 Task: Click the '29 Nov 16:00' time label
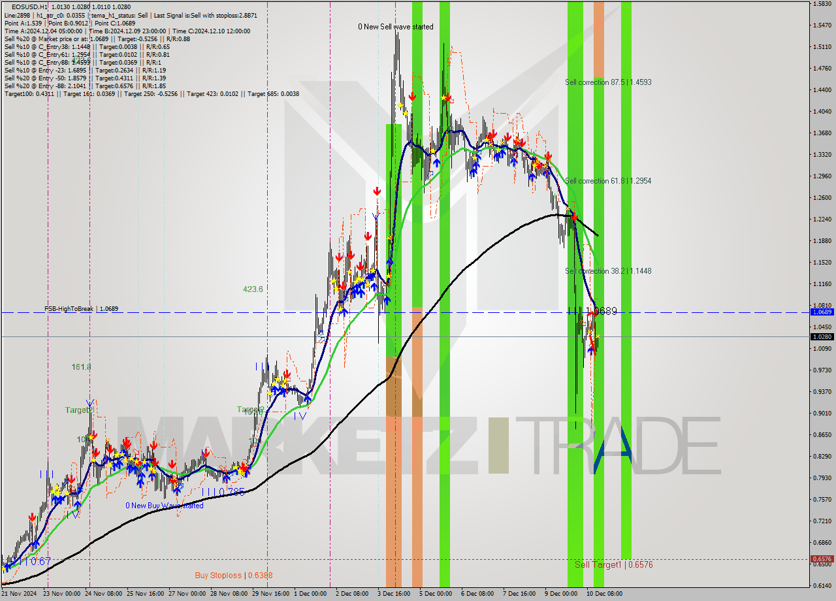click(x=272, y=594)
